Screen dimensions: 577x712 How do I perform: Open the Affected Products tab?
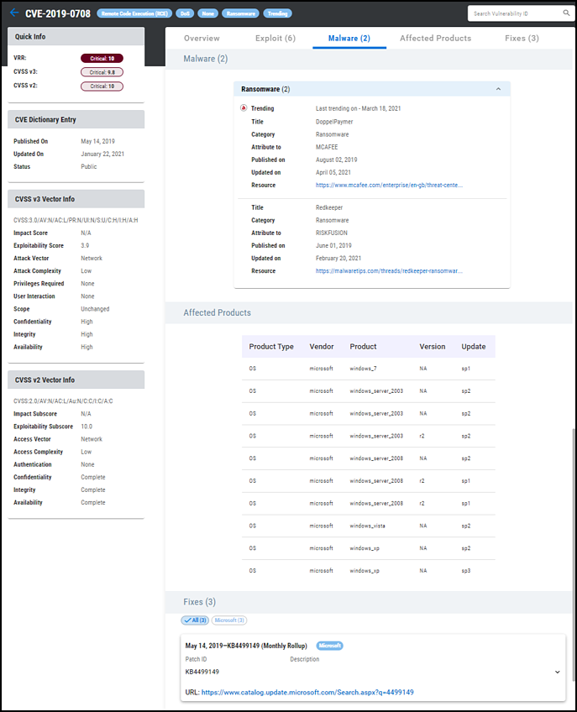pyautogui.click(x=435, y=38)
